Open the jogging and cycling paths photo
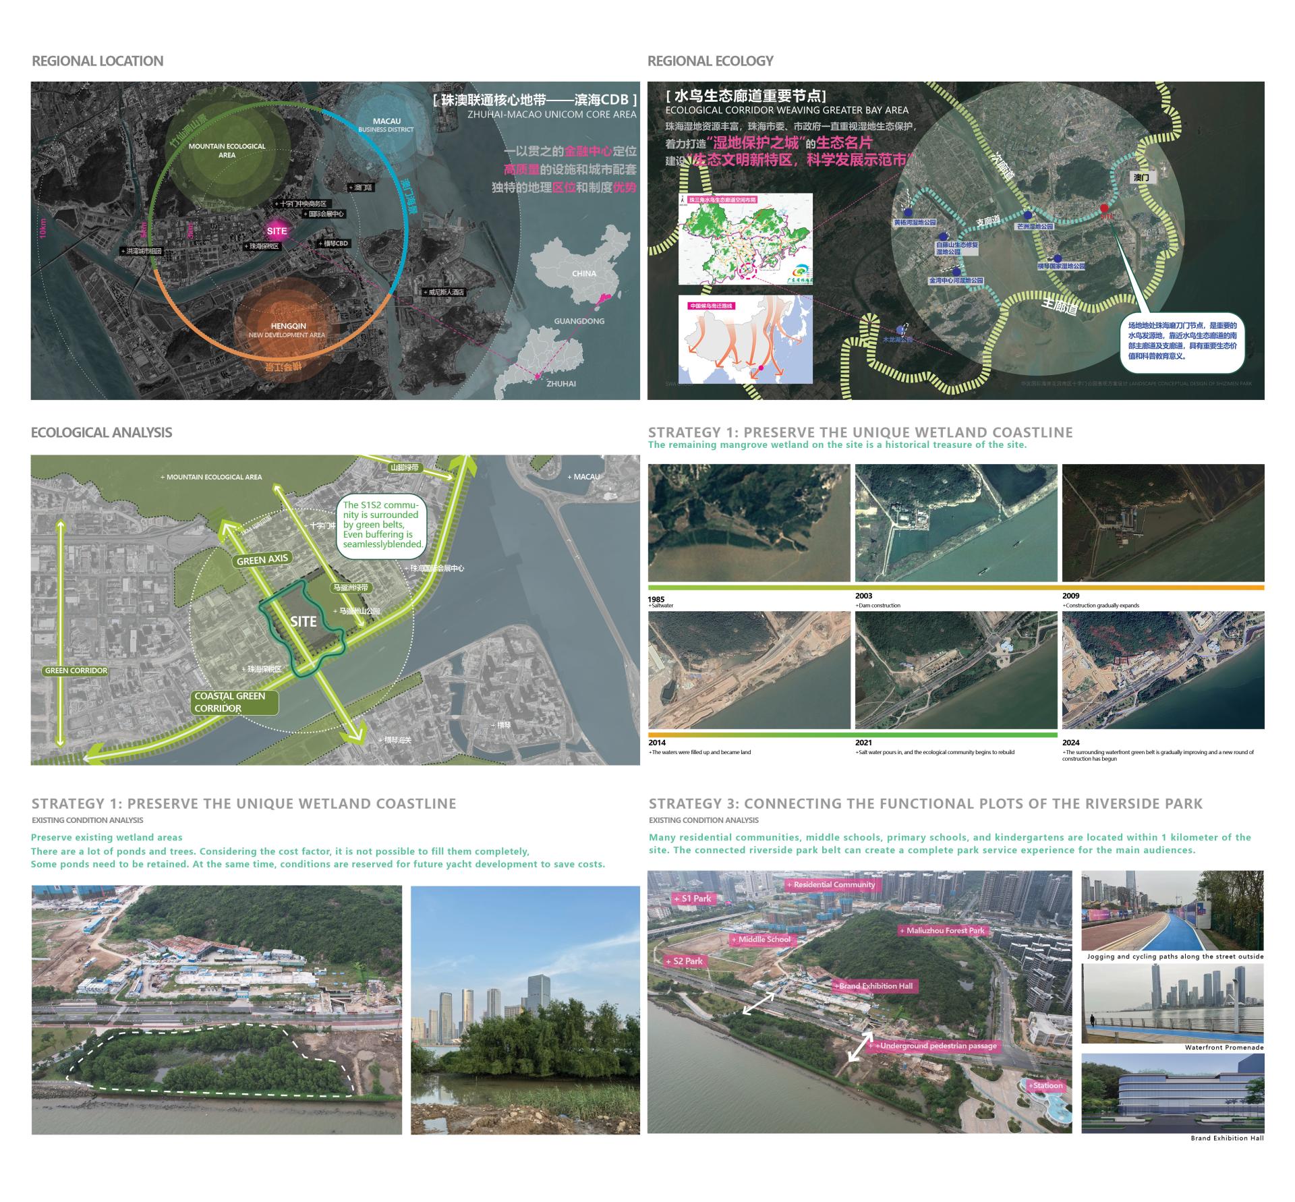This screenshot has height=1202, width=1295. pyautogui.click(x=1172, y=910)
